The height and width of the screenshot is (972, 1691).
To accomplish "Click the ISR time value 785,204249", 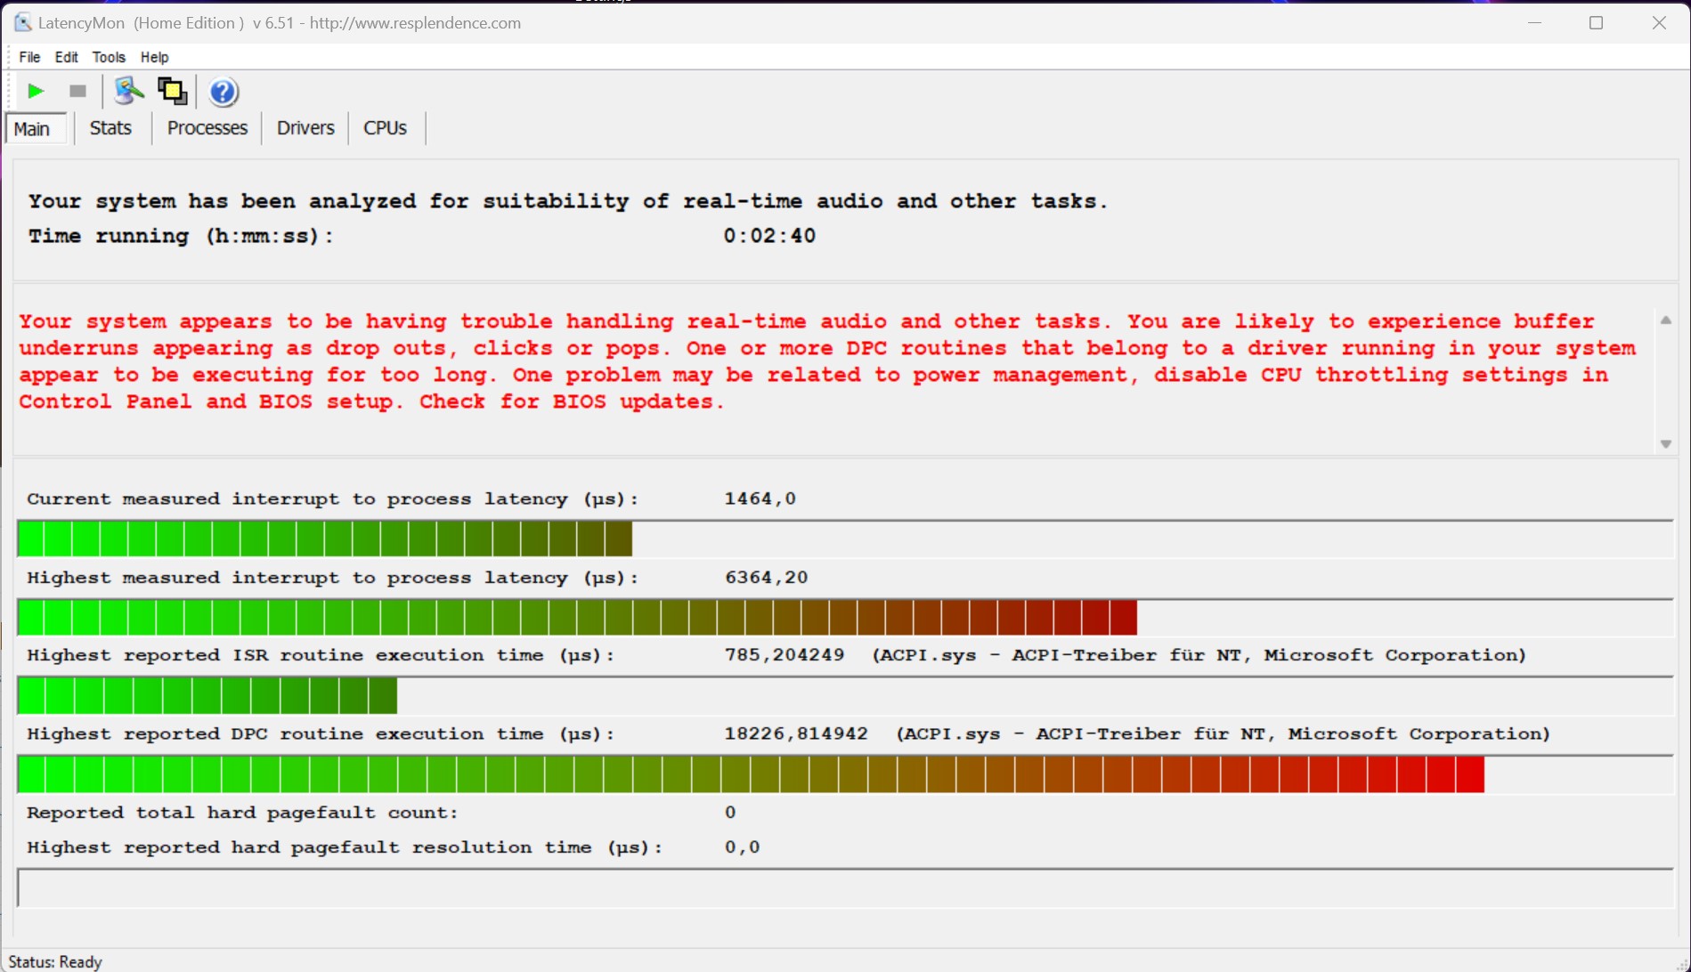I will click(784, 655).
